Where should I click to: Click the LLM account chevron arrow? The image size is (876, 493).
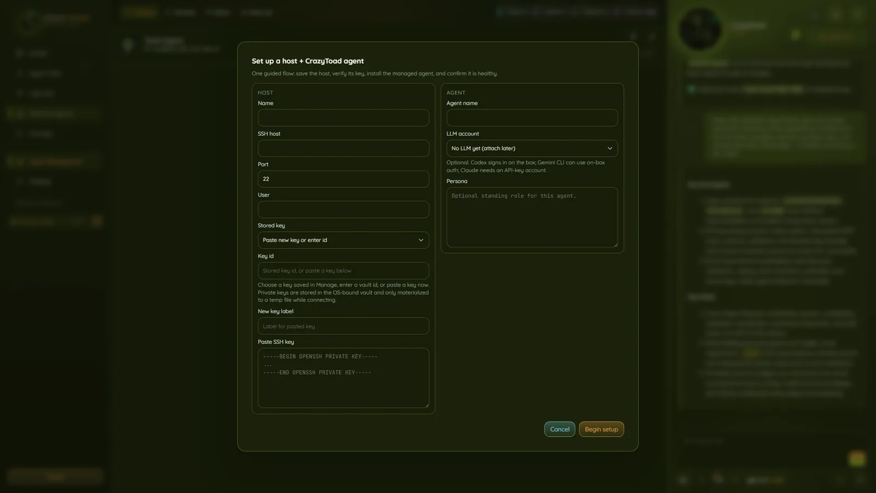[x=610, y=148]
